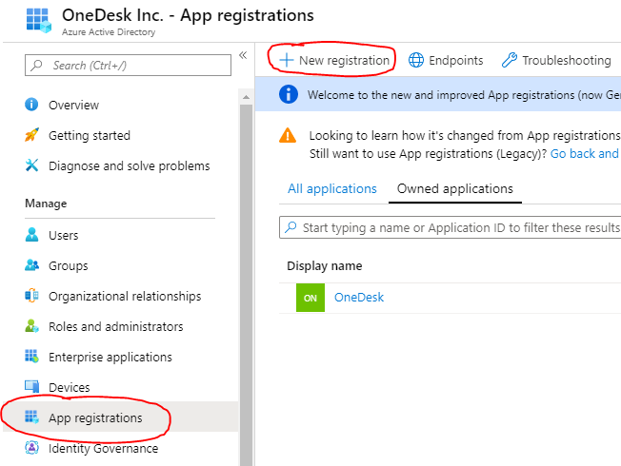The height and width of the screenshot is (466, 621).
Task: Click the plus icon for New registration
Action: (x=287, y=60)
